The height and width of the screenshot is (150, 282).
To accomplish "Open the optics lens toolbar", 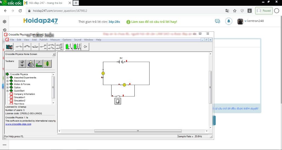I will pyautogui.click(x=47, y=64).
